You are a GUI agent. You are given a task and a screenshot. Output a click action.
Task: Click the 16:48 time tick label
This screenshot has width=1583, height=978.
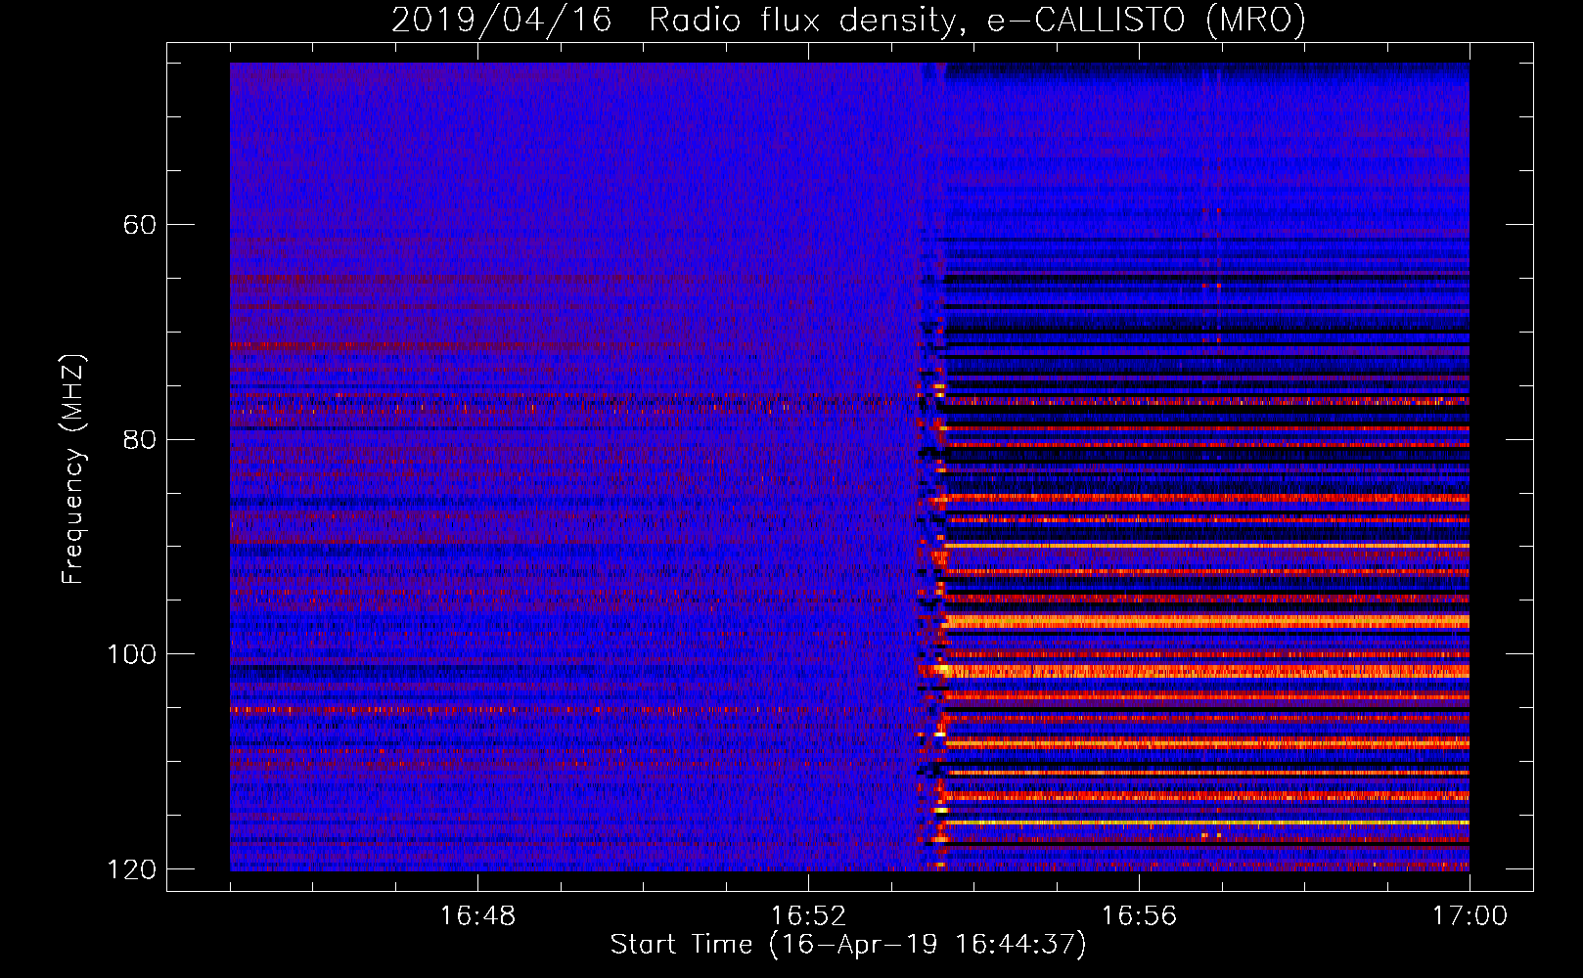click(477, 916)
